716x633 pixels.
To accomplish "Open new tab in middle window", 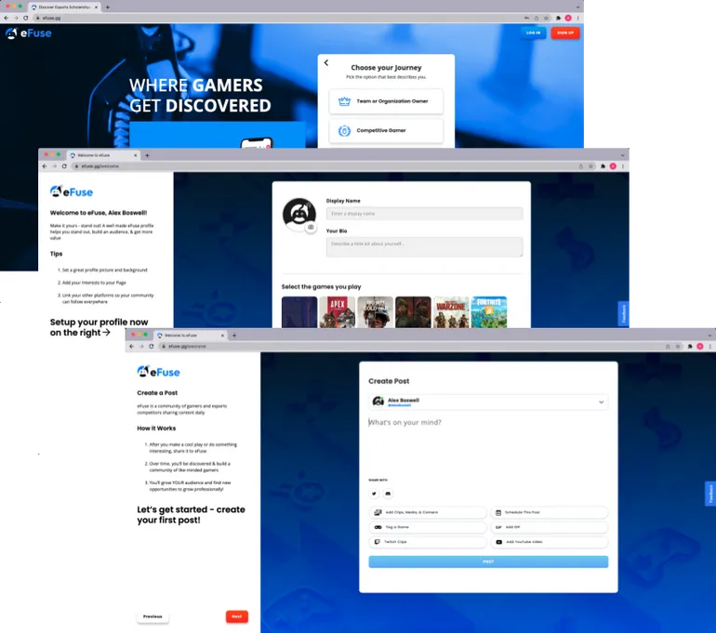I will point(147,155).
